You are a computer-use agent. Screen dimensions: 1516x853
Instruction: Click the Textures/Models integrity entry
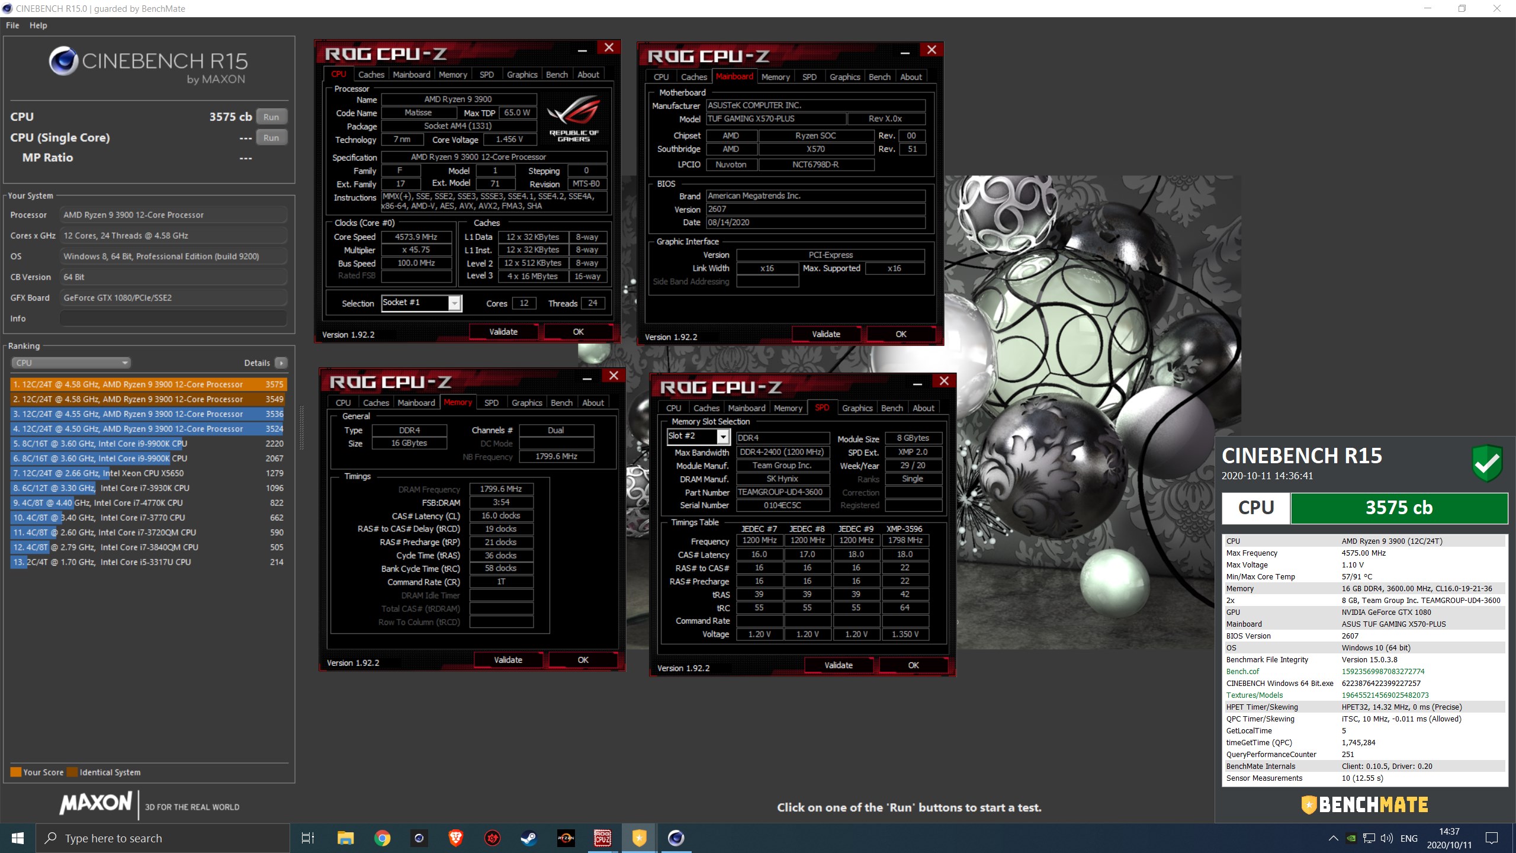click(x=1364, y=695)
